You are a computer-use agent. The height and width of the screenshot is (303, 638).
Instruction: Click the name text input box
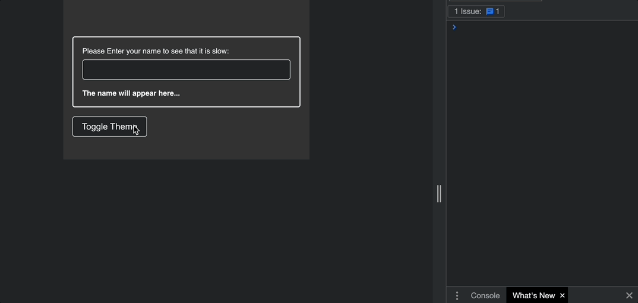[186, 70]
